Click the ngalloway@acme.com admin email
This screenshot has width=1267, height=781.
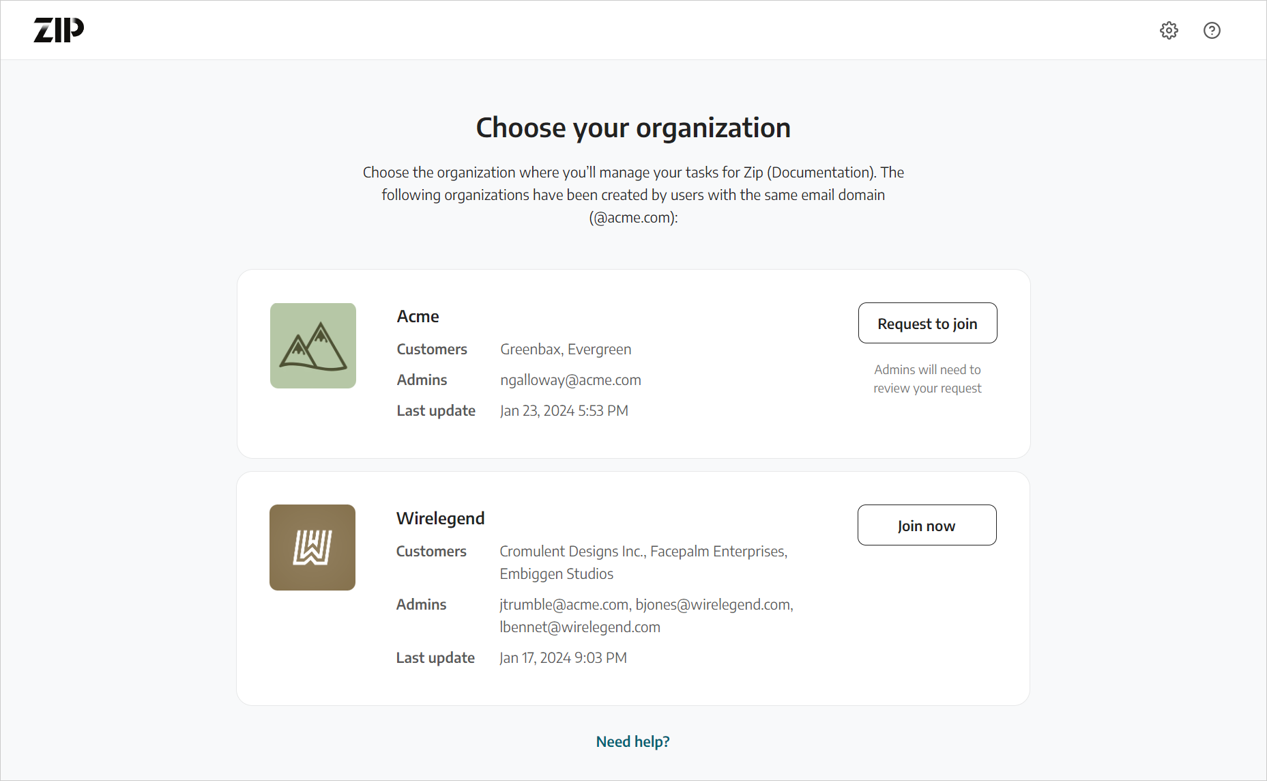[x=570, y=380]
